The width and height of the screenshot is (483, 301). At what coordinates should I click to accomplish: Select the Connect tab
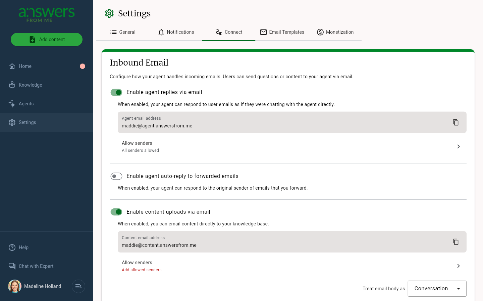tap(229, 32)
